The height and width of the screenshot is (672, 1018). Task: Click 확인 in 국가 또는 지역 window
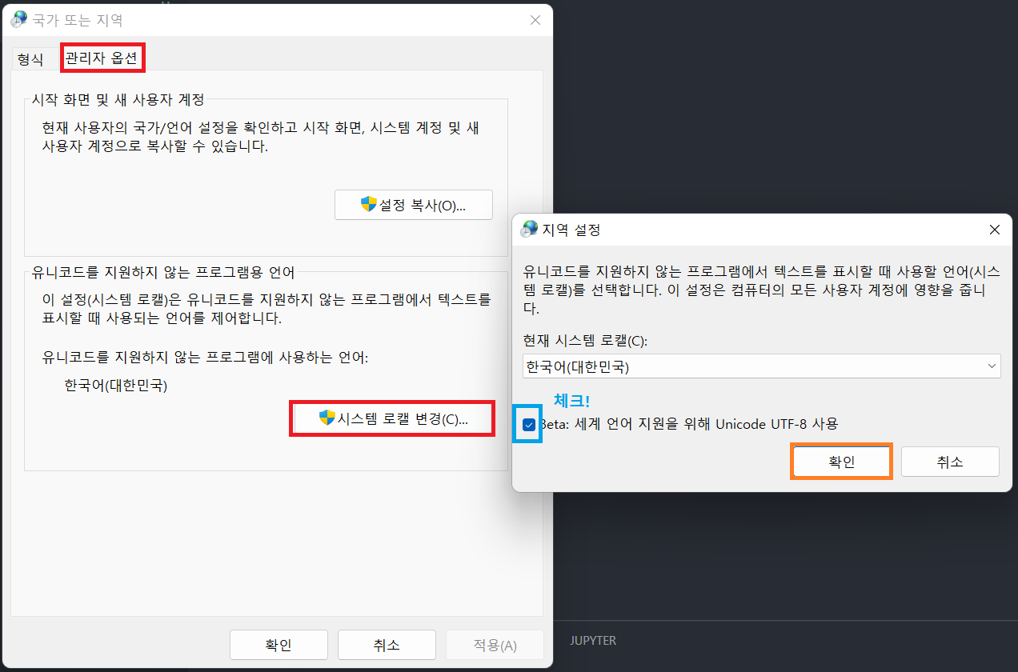pos(279,645)
